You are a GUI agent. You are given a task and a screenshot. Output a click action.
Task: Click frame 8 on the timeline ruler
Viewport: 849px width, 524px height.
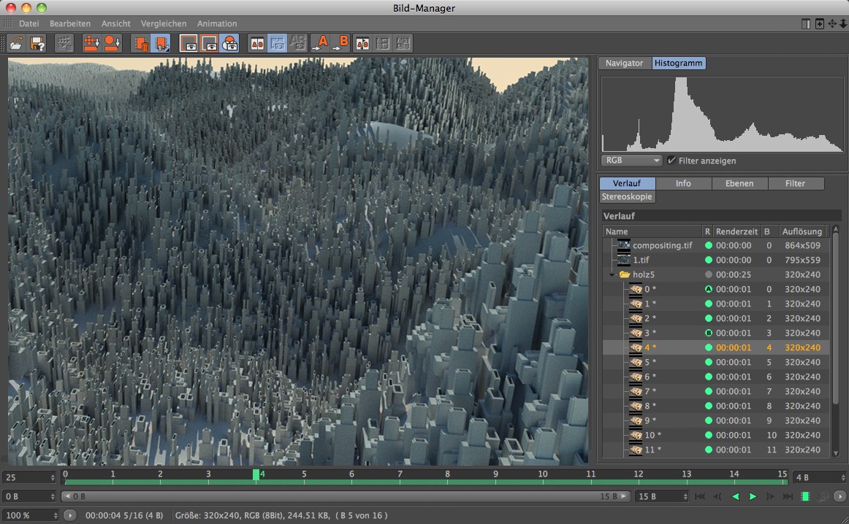coord(448,474)
